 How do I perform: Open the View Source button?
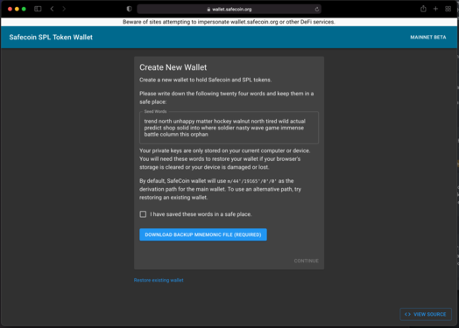[426, 314]
